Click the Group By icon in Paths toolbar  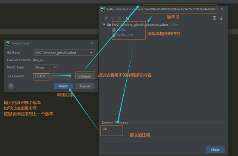pyautogui.click(x=128, y=18)
